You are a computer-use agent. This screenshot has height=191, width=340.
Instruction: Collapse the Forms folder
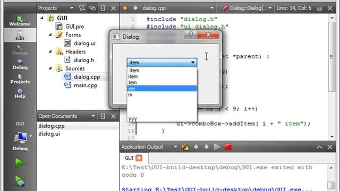tap(50, 34)
